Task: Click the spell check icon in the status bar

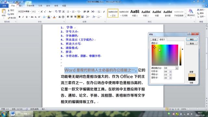Action: (x=27, y=109)
